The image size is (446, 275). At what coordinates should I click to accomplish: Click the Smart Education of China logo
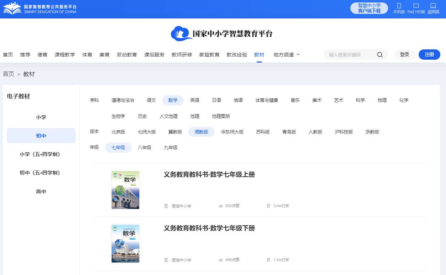pos(40,9)
